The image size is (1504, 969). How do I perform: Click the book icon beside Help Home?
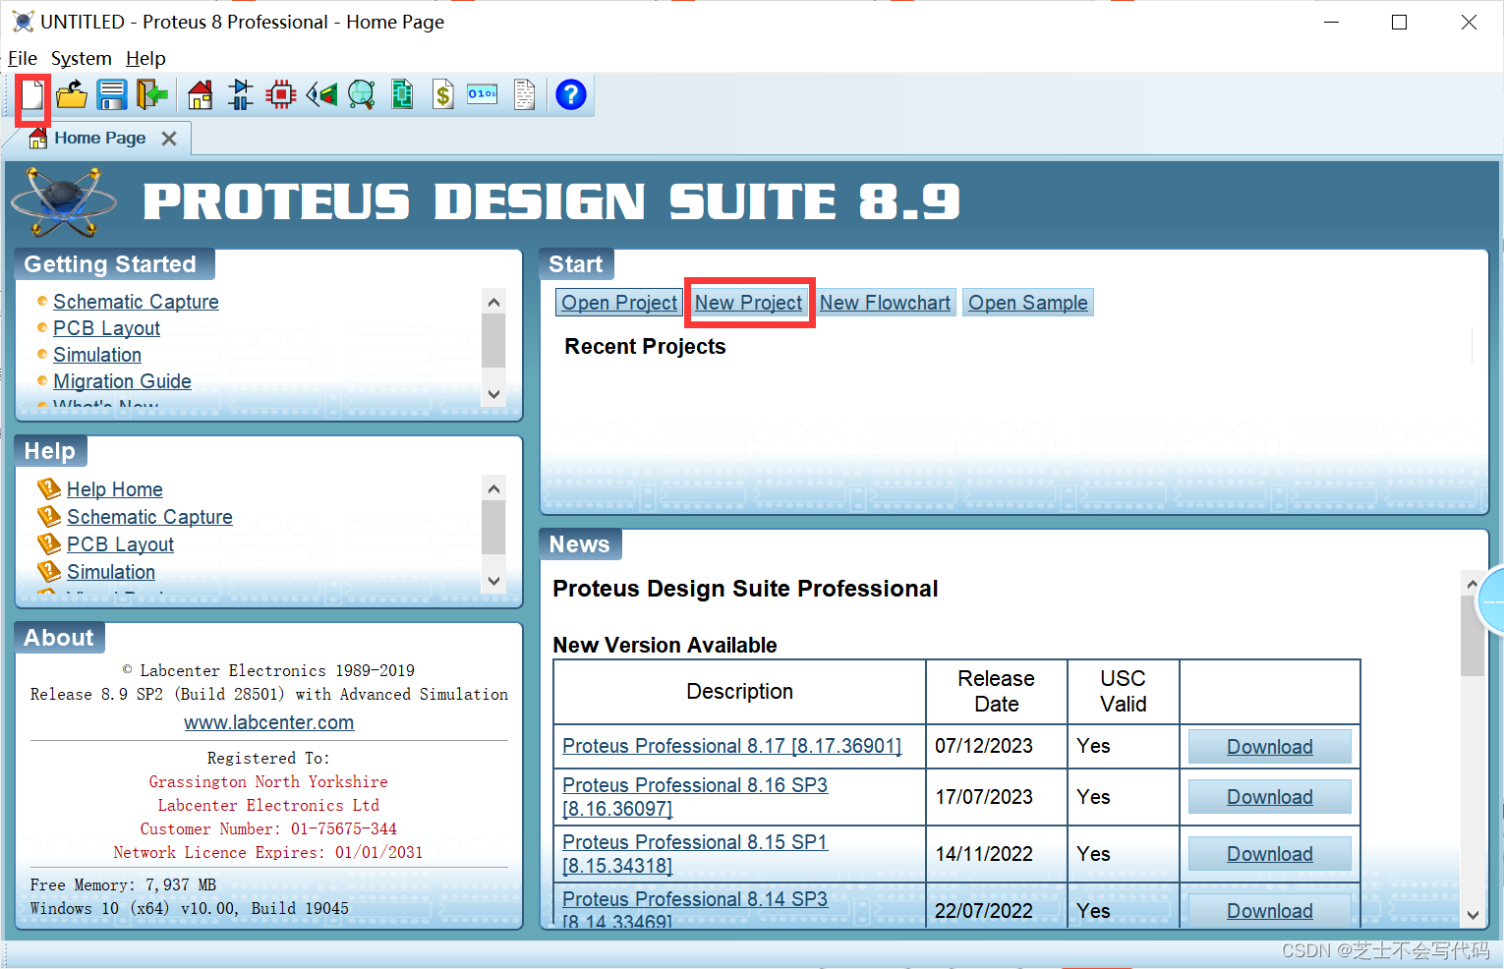[49, 488]
